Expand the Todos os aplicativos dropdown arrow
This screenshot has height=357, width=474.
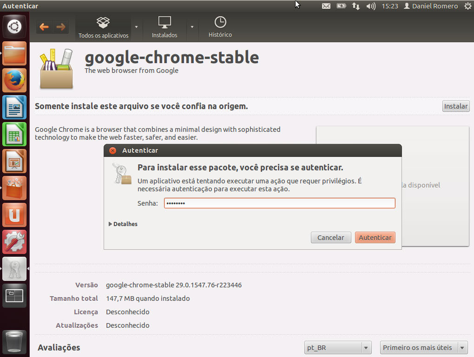click(x=136, y=27)
